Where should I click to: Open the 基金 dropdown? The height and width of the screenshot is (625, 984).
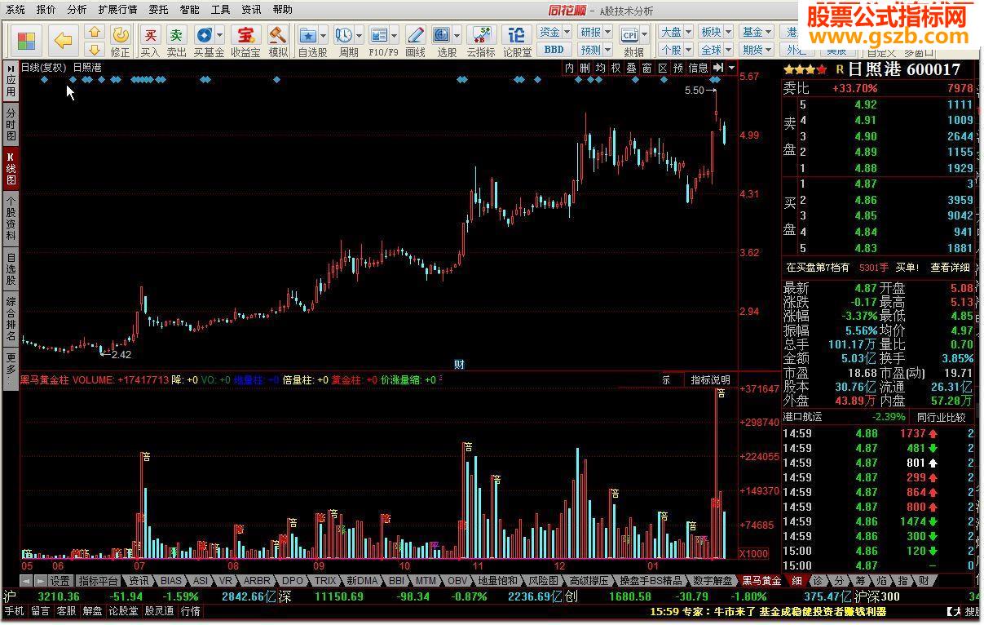757,32
